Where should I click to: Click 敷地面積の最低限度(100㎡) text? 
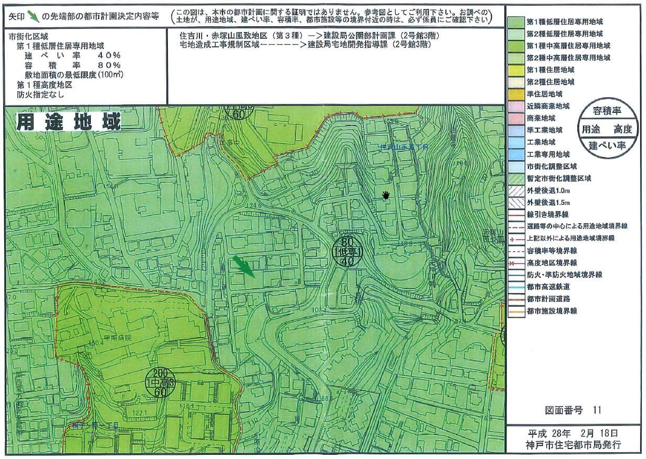pyautogui.click(x=73, y=75)
